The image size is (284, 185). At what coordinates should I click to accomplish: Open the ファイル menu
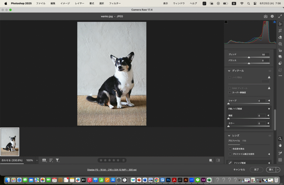point(41,3)
